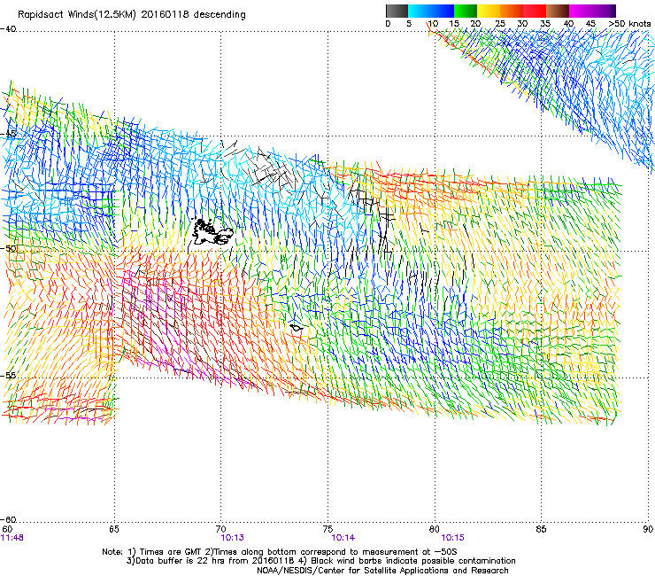Click the legend tick label '40'
This screenshot has width=655, height=576.
coord(568,24)
